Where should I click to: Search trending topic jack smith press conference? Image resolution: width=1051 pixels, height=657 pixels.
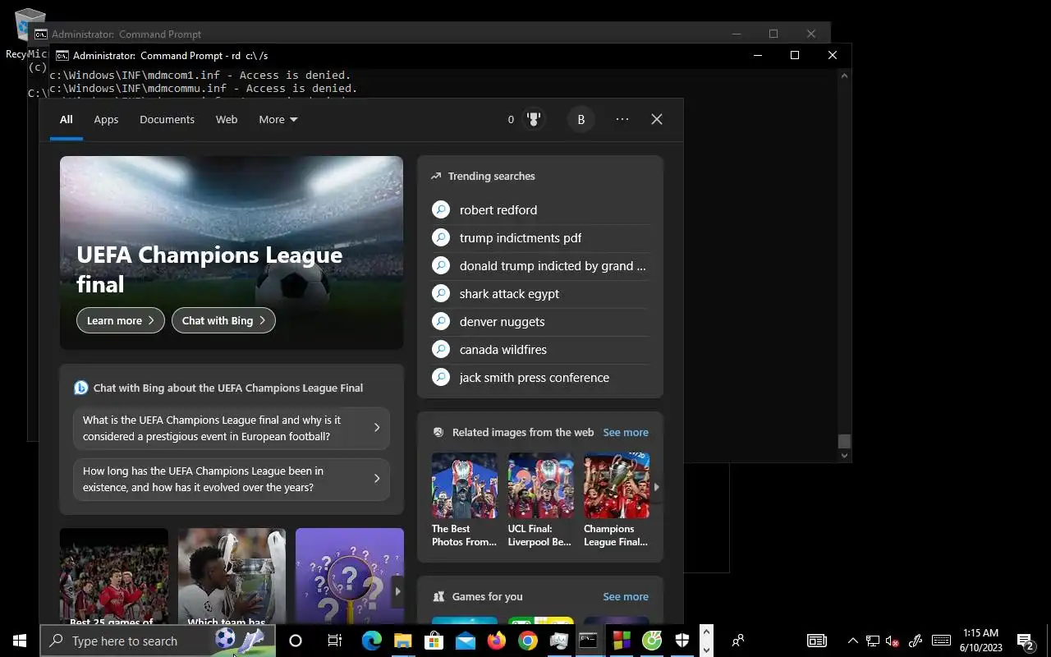point(540,377)
